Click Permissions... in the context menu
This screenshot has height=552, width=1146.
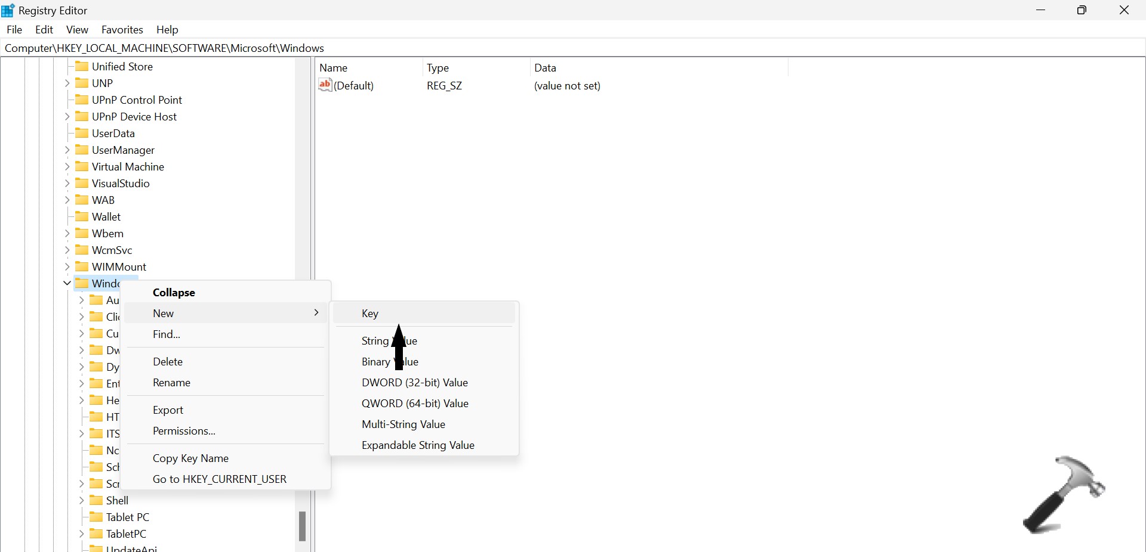(184, 431)
